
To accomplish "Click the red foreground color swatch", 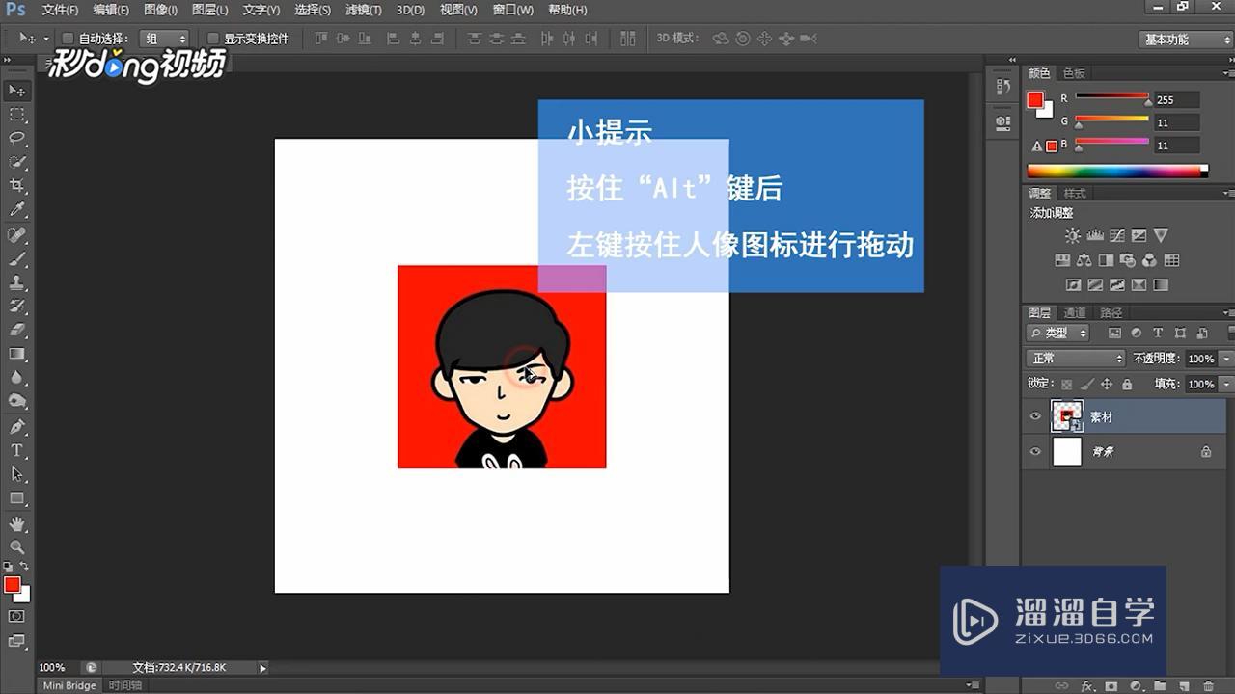I will click(13, 583).
